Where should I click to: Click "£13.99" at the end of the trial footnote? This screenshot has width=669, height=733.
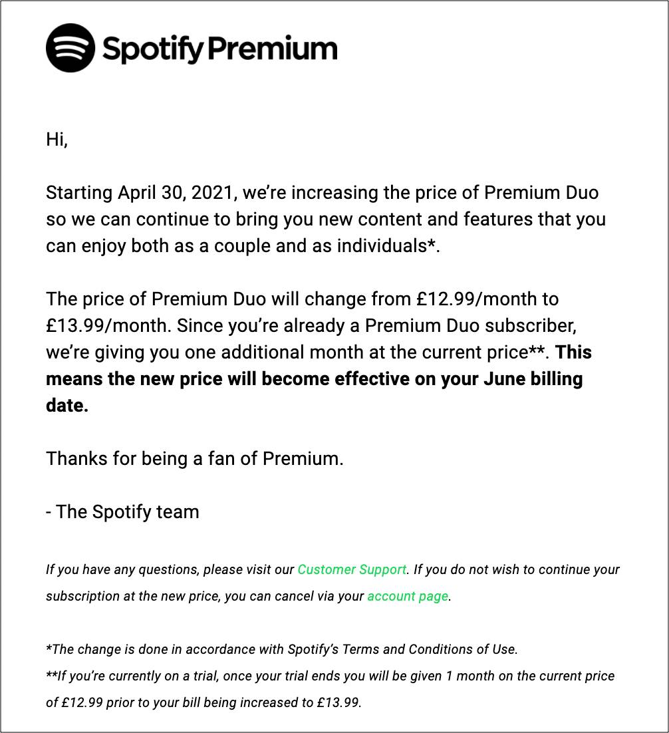point(340,702)
